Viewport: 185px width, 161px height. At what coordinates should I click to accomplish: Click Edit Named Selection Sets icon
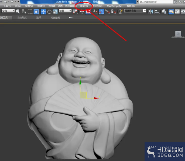tap(120, 12)
